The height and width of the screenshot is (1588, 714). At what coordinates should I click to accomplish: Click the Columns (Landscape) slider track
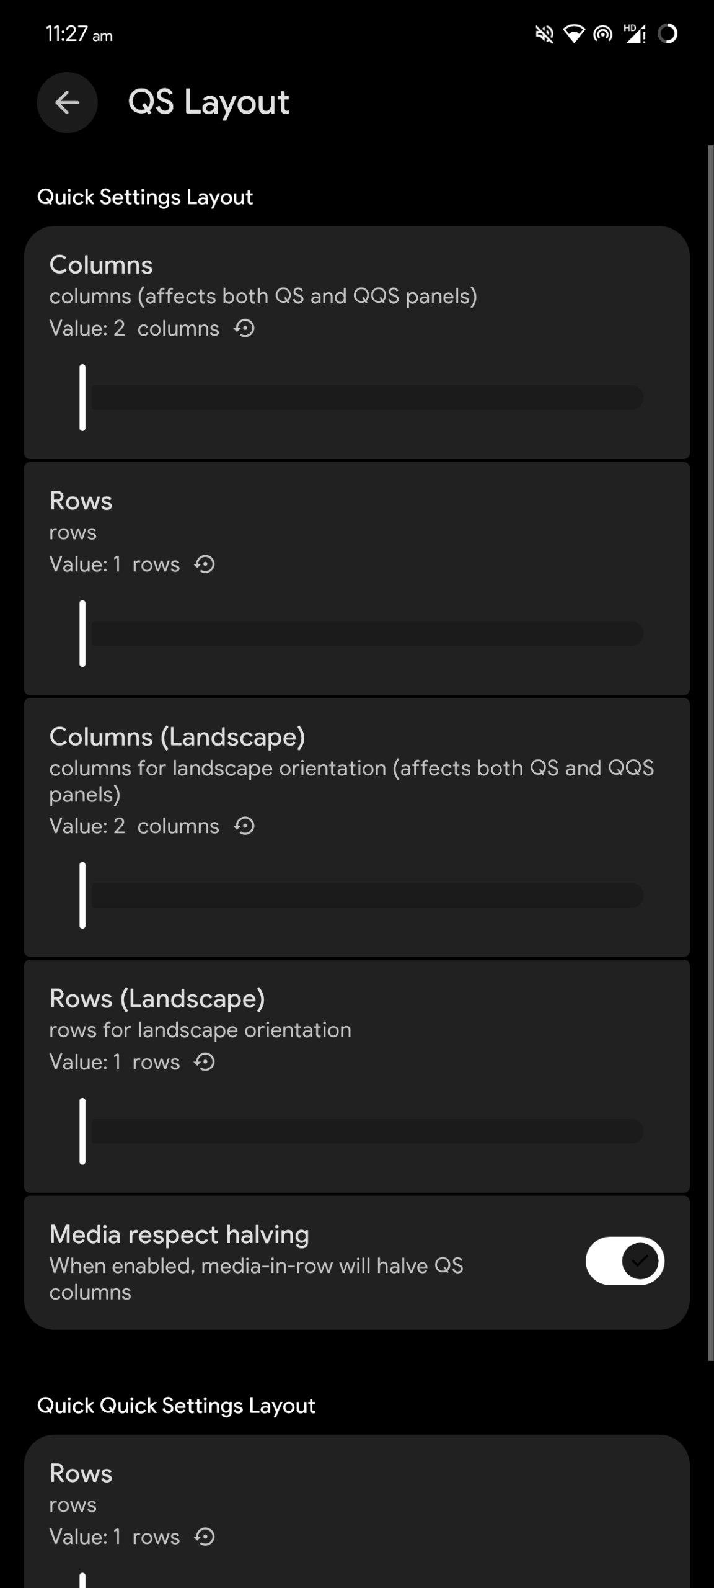pyautogui.click(x=367, y=895)
